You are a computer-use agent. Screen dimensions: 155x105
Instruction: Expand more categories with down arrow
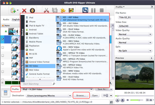pyautogui.click(x=40, y=79)
